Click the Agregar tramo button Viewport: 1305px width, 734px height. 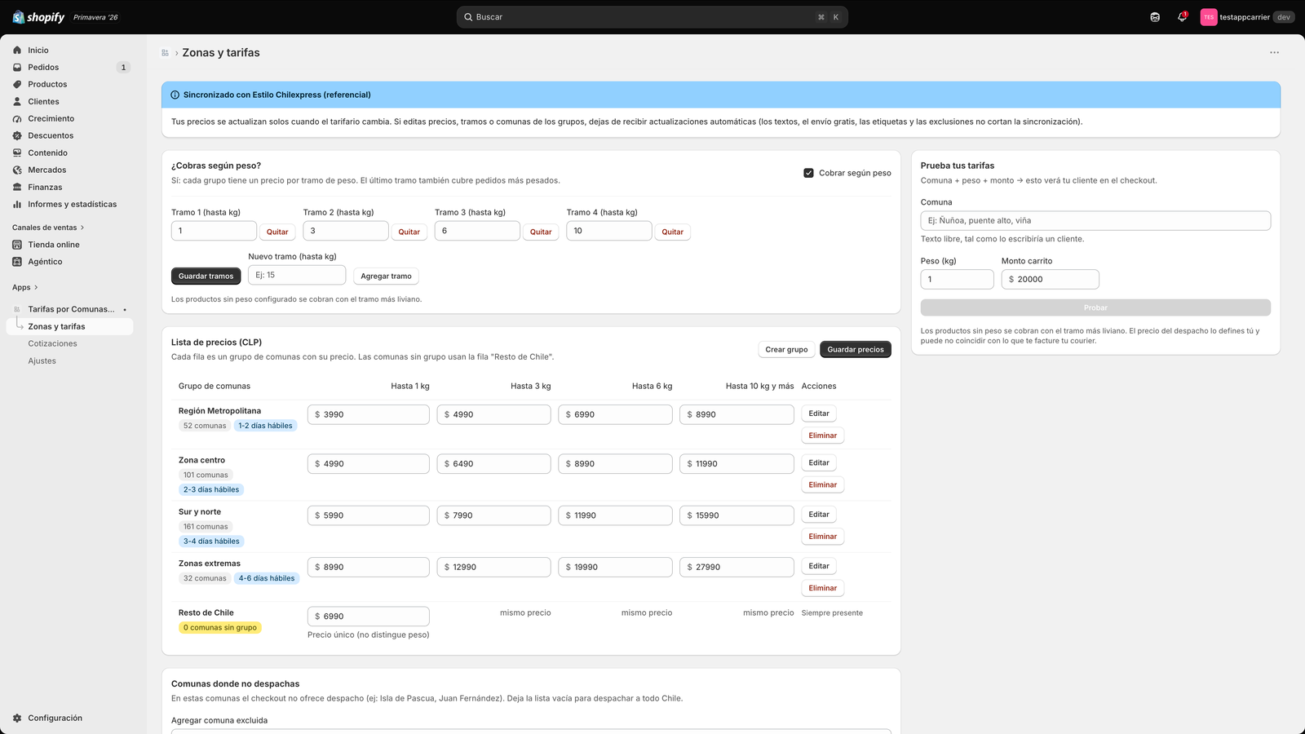click(x=386, y=276)
